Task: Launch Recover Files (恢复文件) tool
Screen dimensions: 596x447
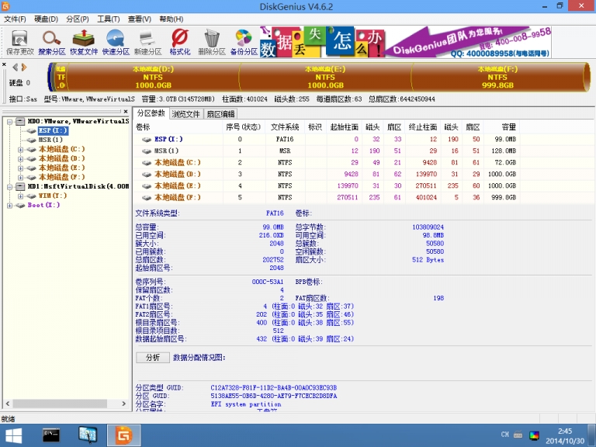Action: click(x=84, y=43)
